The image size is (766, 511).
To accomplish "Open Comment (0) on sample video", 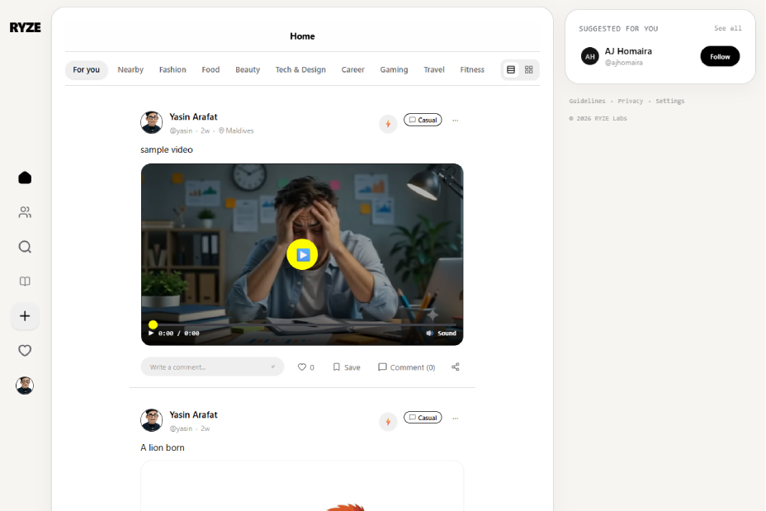I will [406, 367].
